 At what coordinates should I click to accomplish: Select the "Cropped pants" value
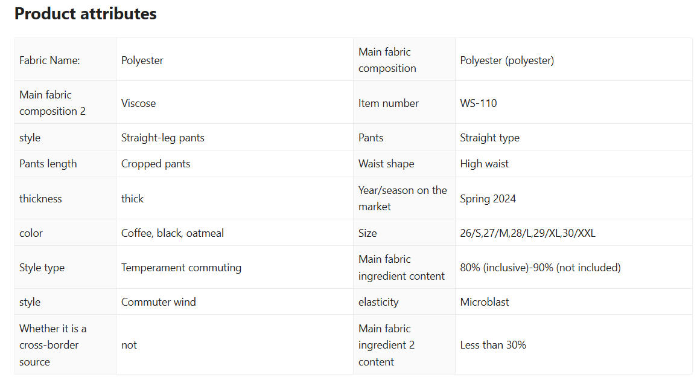(x=156, y=164)
